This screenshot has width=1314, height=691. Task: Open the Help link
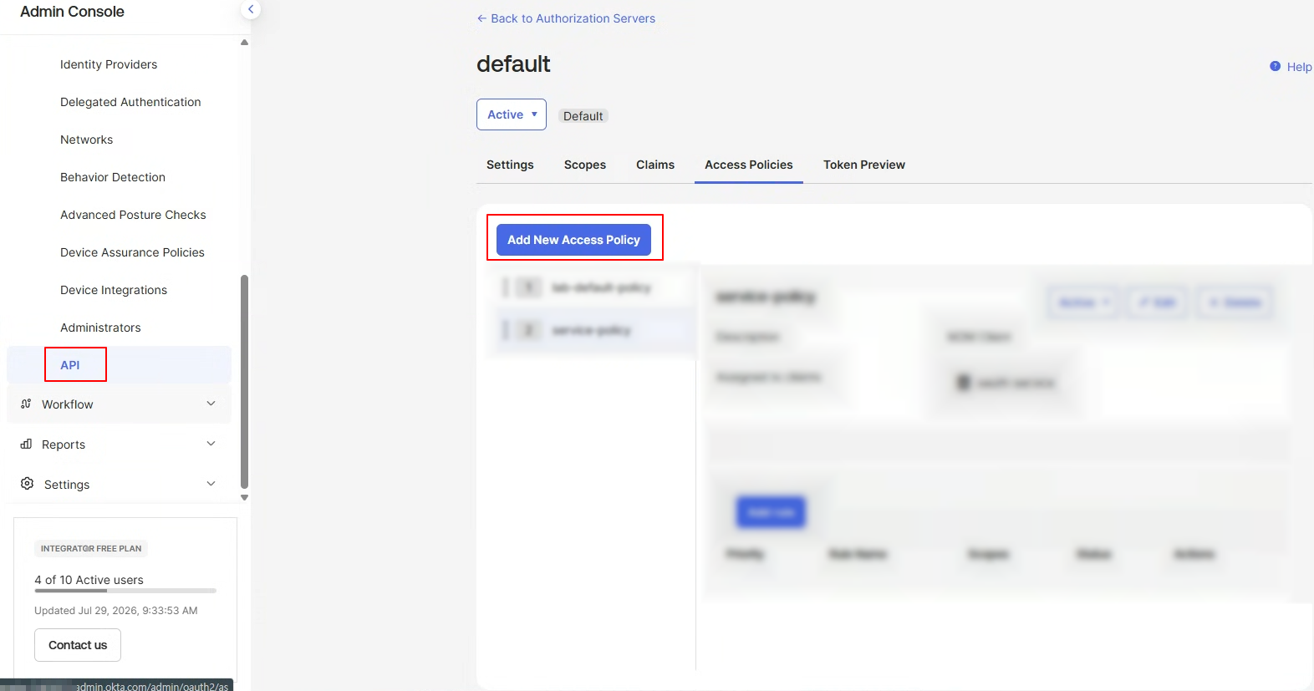(x=1299, y=67)
